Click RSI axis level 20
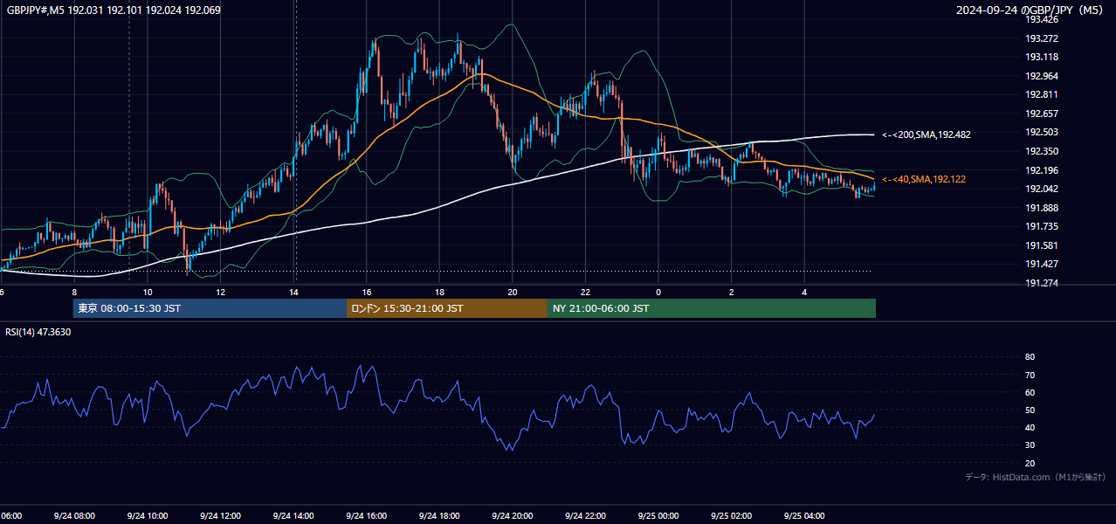 click(1030, 463)
